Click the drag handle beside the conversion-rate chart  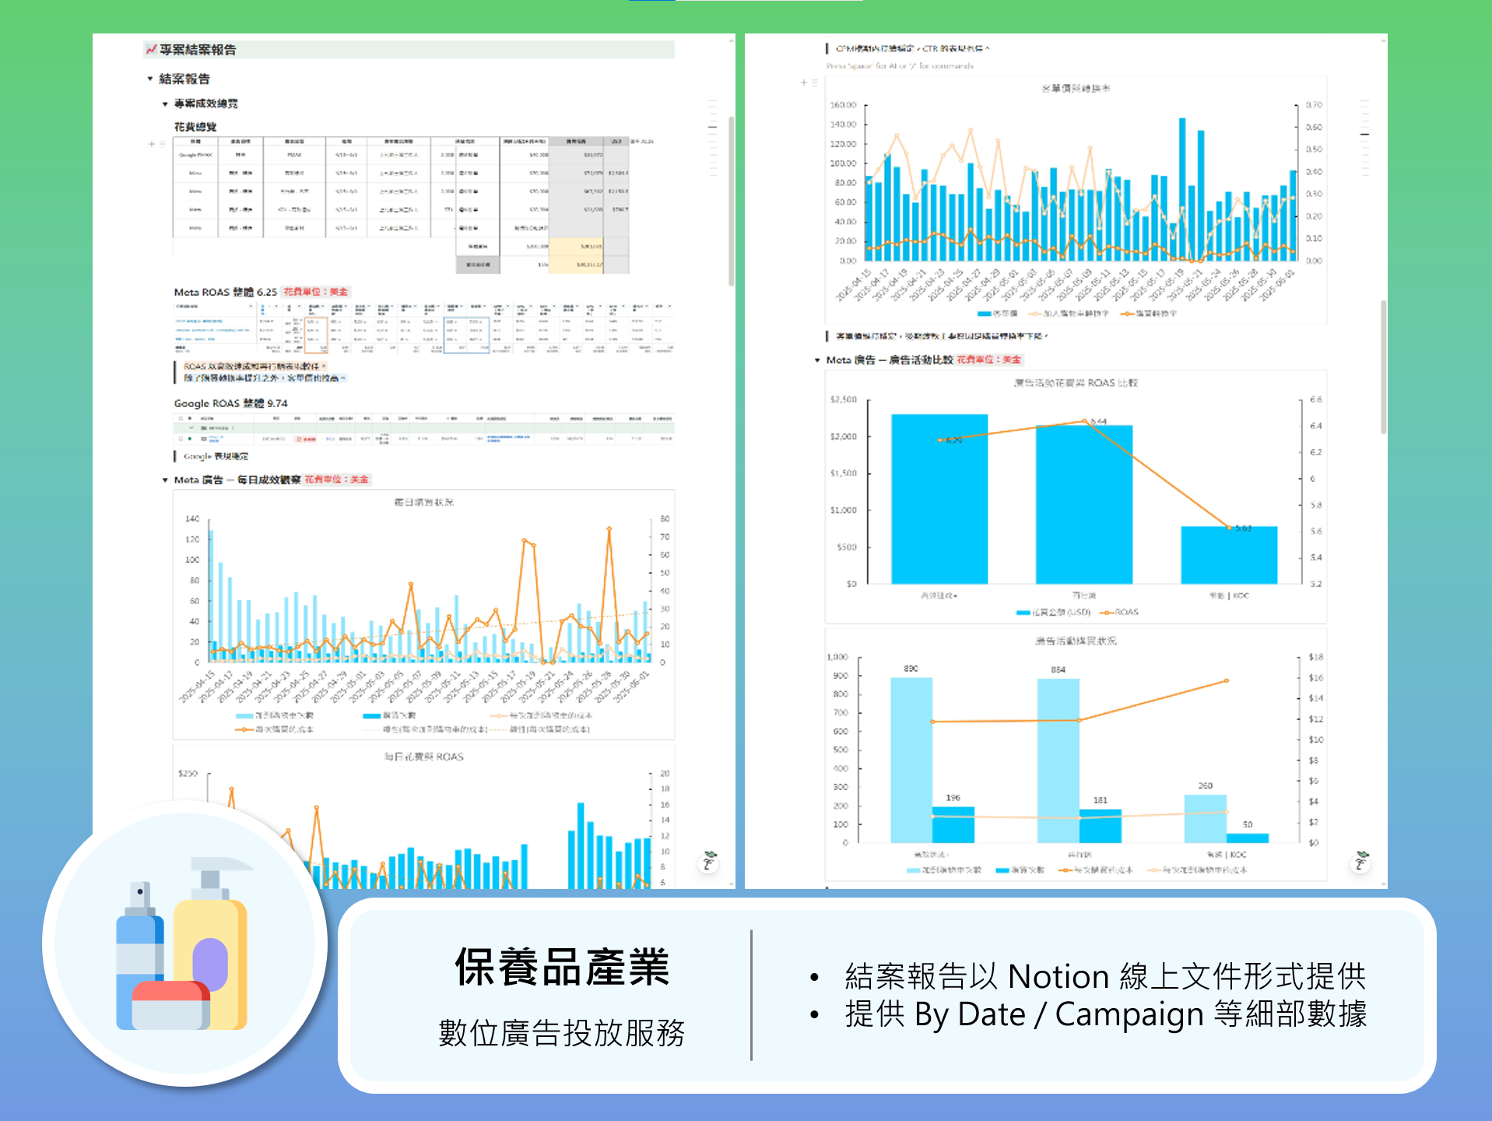click(815, 83)
